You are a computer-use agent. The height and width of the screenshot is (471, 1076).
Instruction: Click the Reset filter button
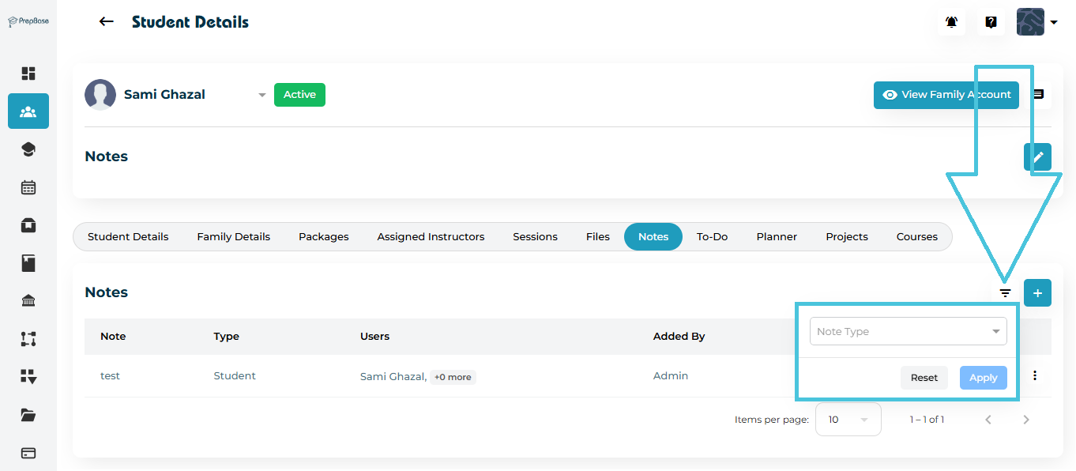(924, 378)
